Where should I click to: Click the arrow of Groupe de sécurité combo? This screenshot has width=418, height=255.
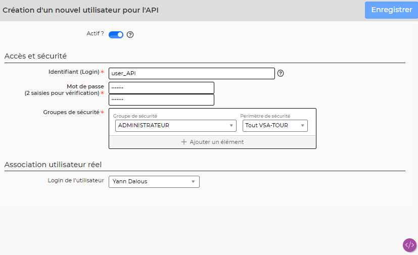(x=231, y=126)
